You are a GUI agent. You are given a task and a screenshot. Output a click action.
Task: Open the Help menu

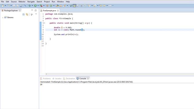[x=68, y=2]
